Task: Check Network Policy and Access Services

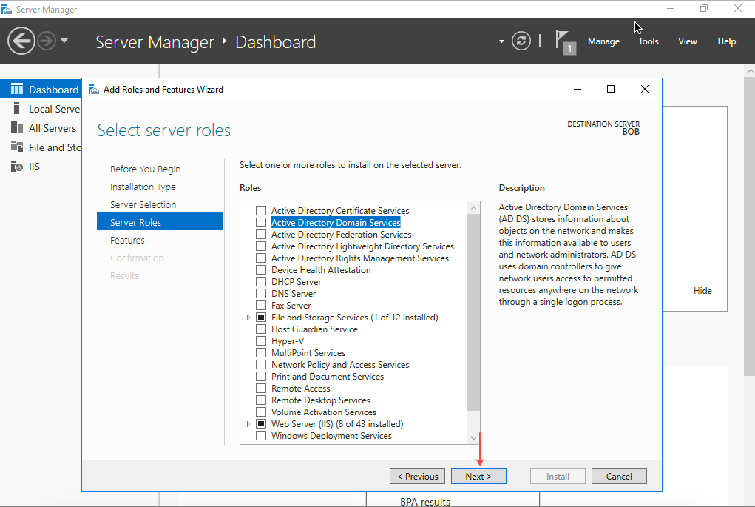Action: point(261,365)
